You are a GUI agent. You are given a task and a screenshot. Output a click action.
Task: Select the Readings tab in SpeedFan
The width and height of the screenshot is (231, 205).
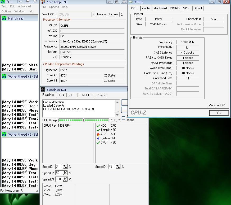point(48,95)
